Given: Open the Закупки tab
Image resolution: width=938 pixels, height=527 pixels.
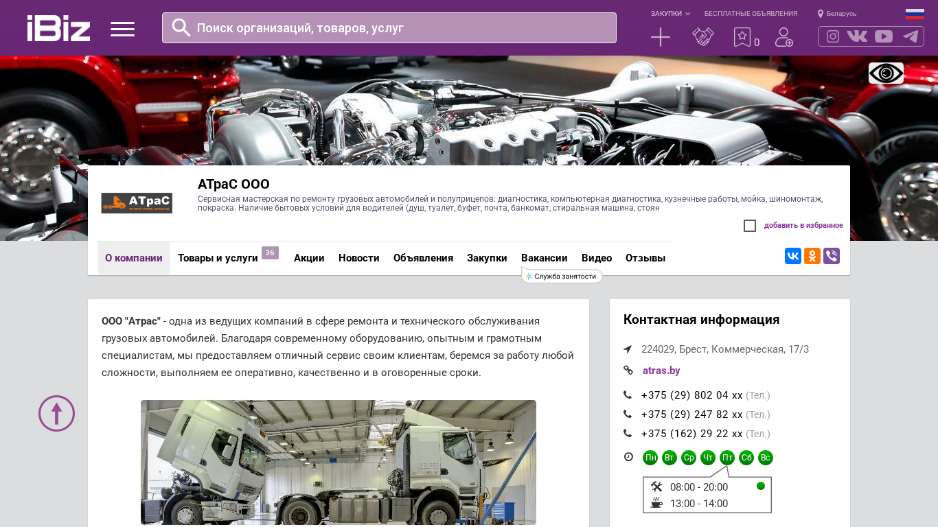Looking at the screenshot, I should (487, 258).
